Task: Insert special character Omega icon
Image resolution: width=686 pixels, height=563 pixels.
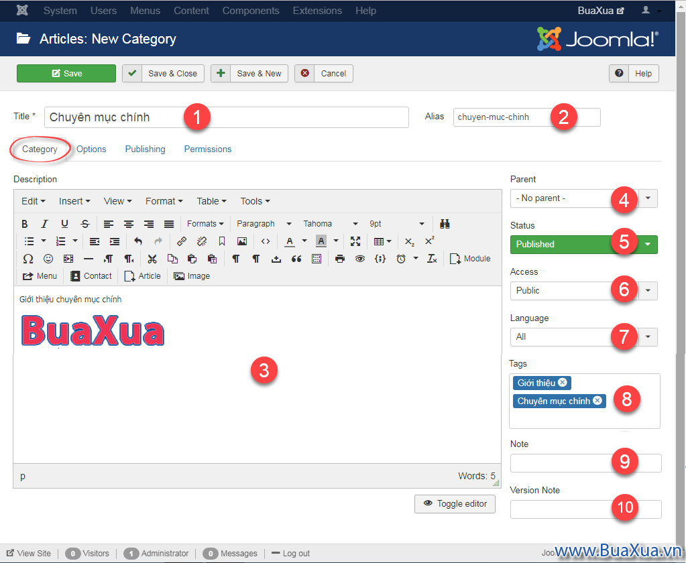Action: point(28,259)
